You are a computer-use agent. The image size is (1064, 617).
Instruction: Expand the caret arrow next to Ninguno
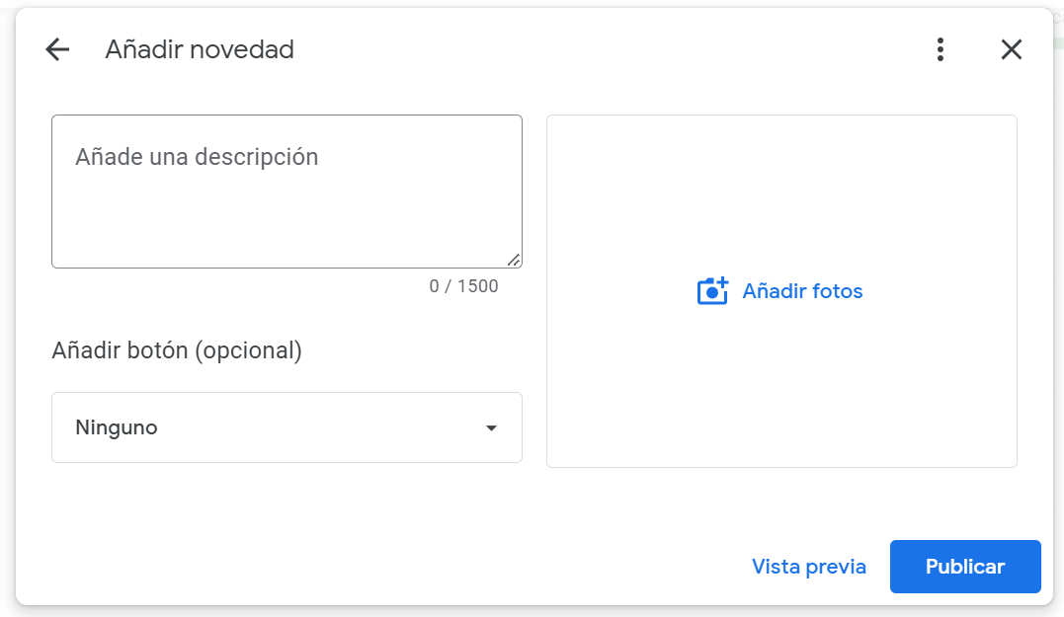(x=491, y=428)
